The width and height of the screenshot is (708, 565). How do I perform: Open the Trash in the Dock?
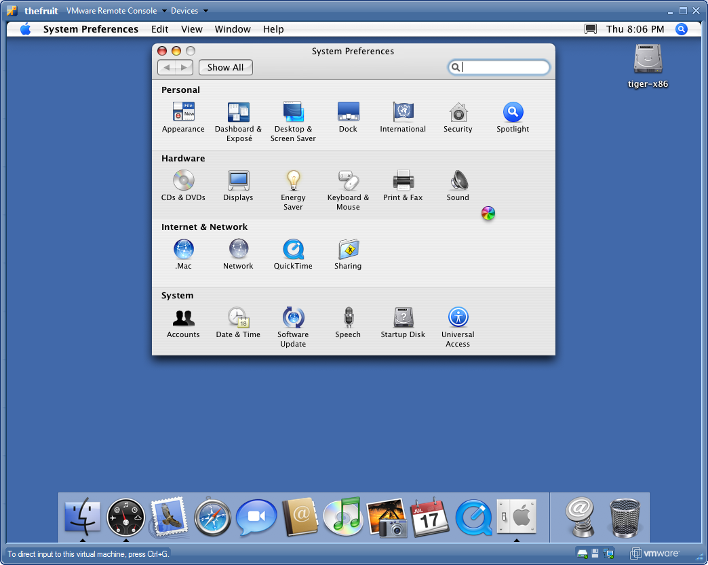[x=625, y=518]
